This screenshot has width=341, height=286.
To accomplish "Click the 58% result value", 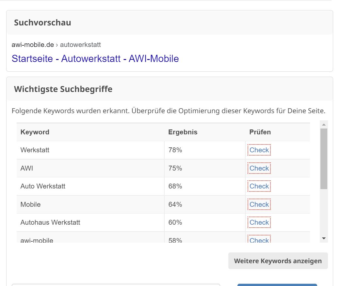I will click(175, 240).
